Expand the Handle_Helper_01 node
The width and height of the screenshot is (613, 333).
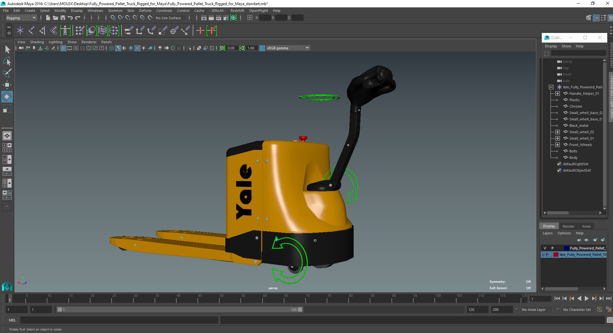click(x=558, y=93)
